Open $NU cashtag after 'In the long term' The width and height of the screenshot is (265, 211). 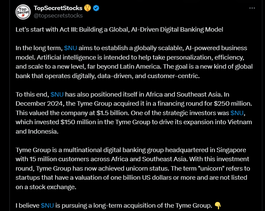[70, 48]
